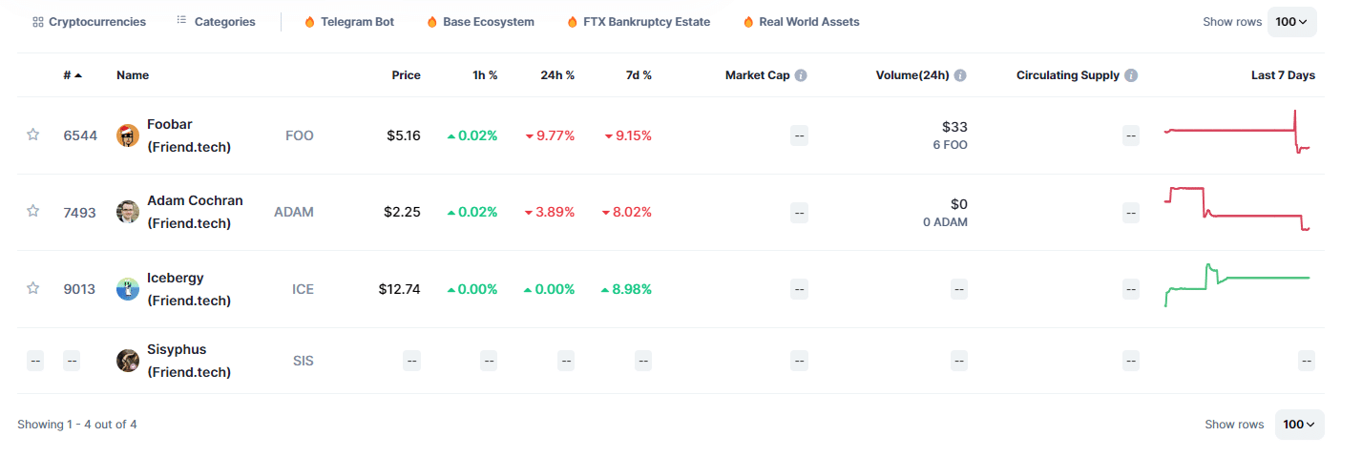Click Adam Cochran price $2.25
This screenshot has width=1362, height=457.
click(404, 212)
